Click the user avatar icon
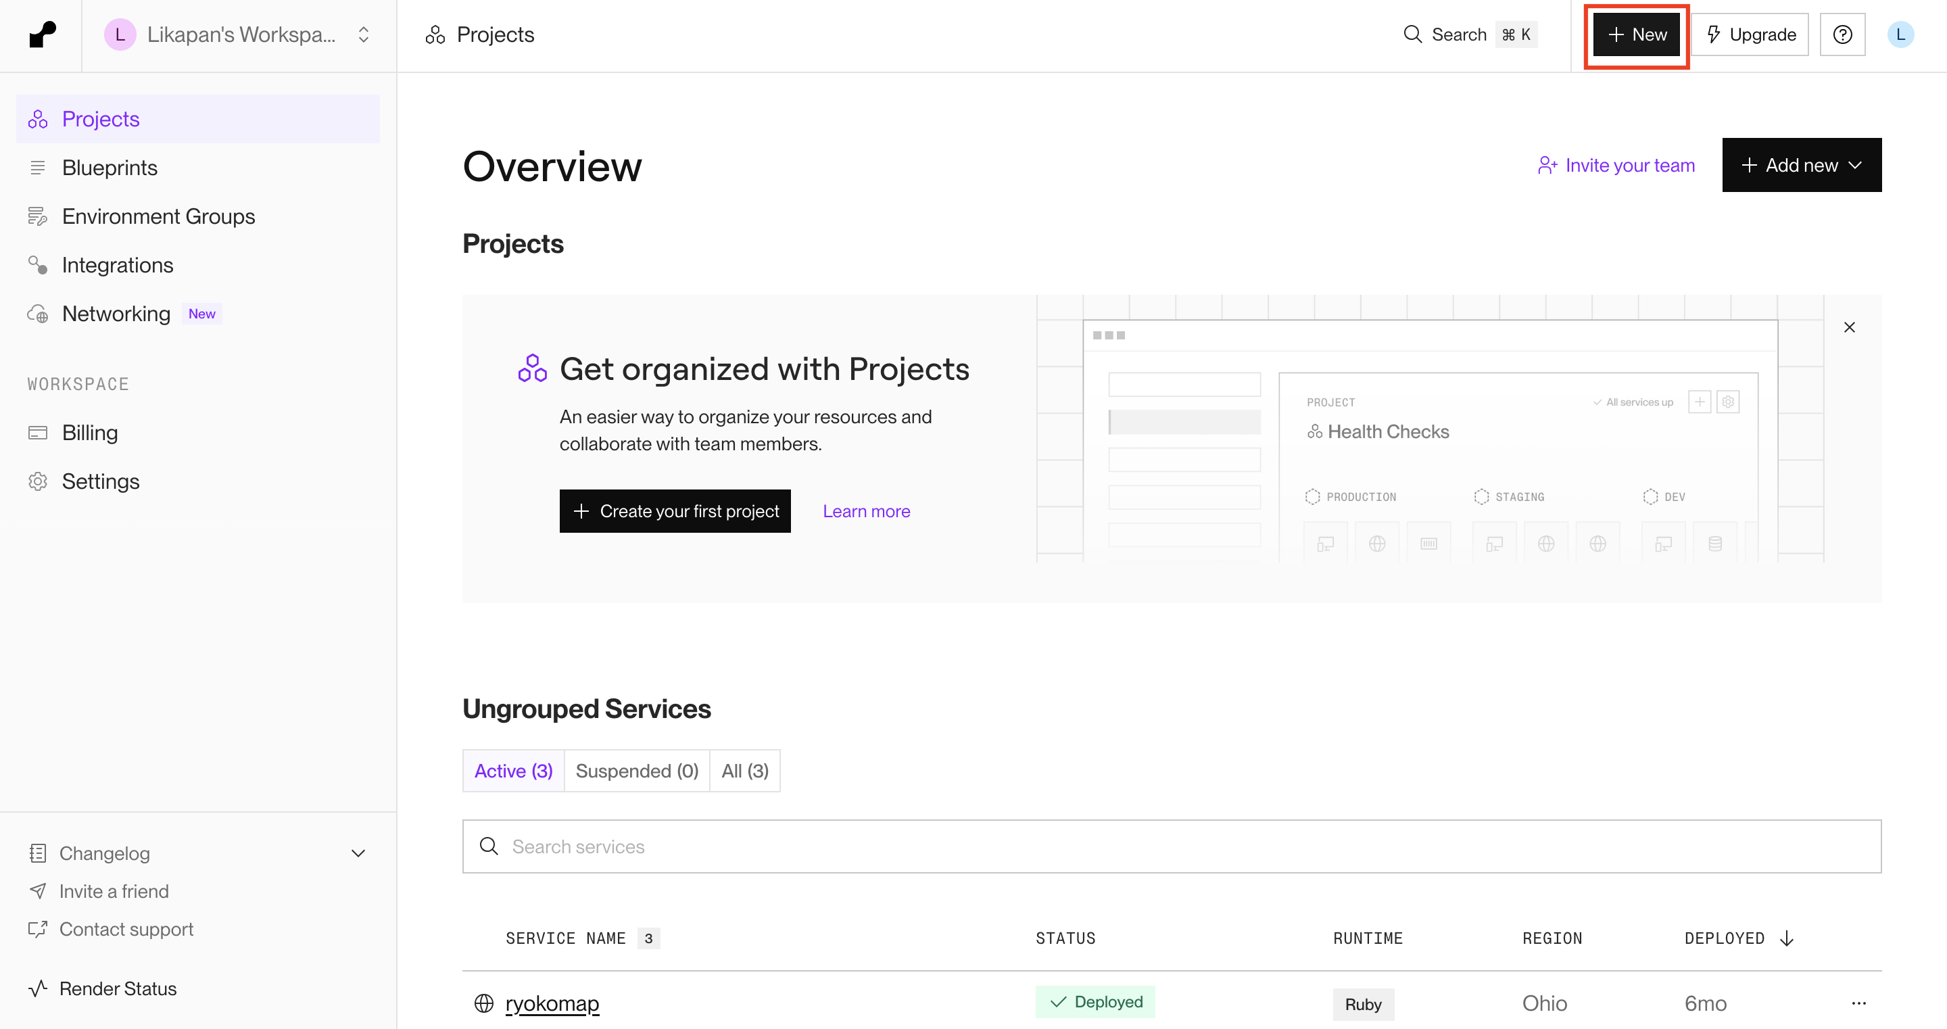Image resolution: width=1947 pixels, height=1029 pixels. pos(1900,34)
